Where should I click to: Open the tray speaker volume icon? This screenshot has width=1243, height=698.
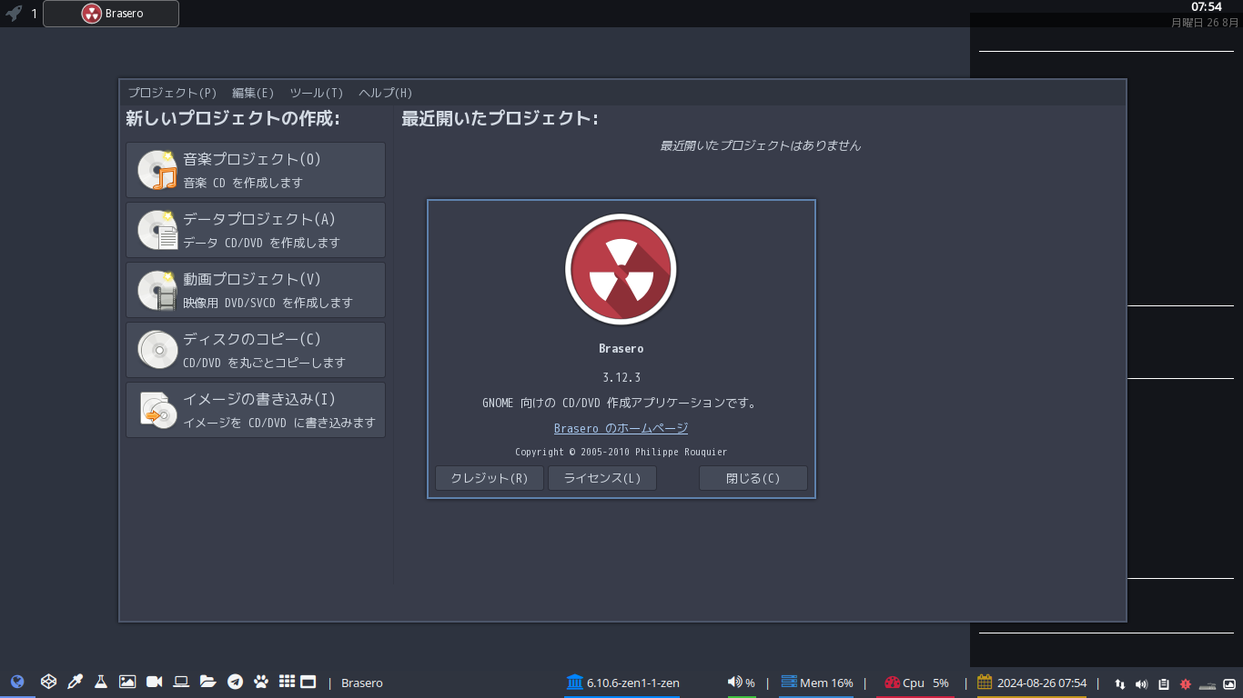(x=1142, y=683)
